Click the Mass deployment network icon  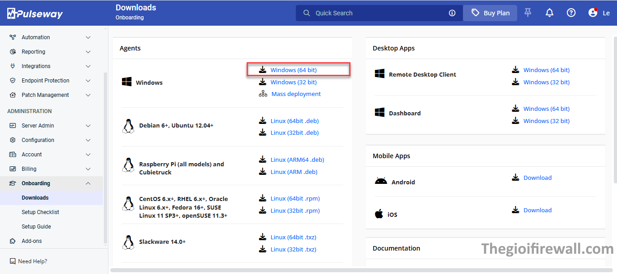tap(263, 94)
